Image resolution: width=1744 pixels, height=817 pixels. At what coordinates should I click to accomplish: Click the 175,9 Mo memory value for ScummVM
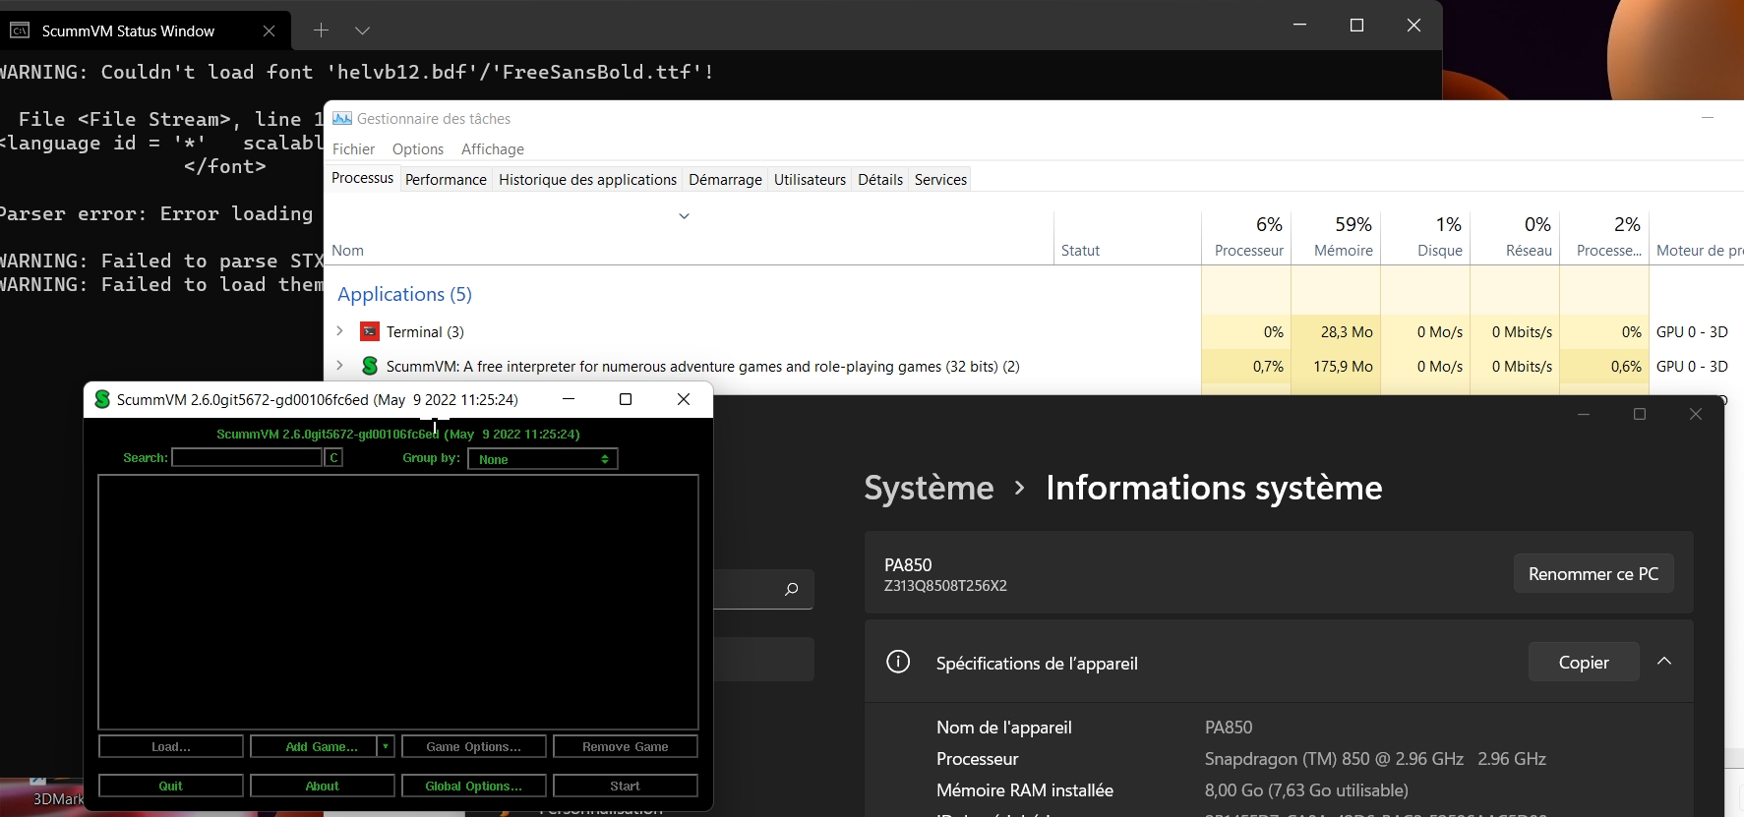tap(1343, 366)
